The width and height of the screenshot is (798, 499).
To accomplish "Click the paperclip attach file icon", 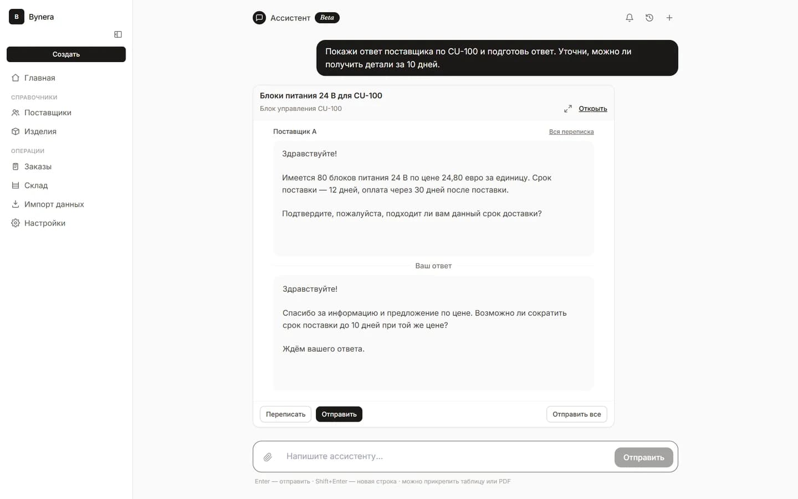I will pos(268,457).
